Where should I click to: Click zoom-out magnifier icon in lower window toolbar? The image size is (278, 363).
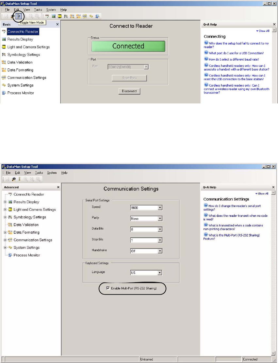tap(32, 179)
